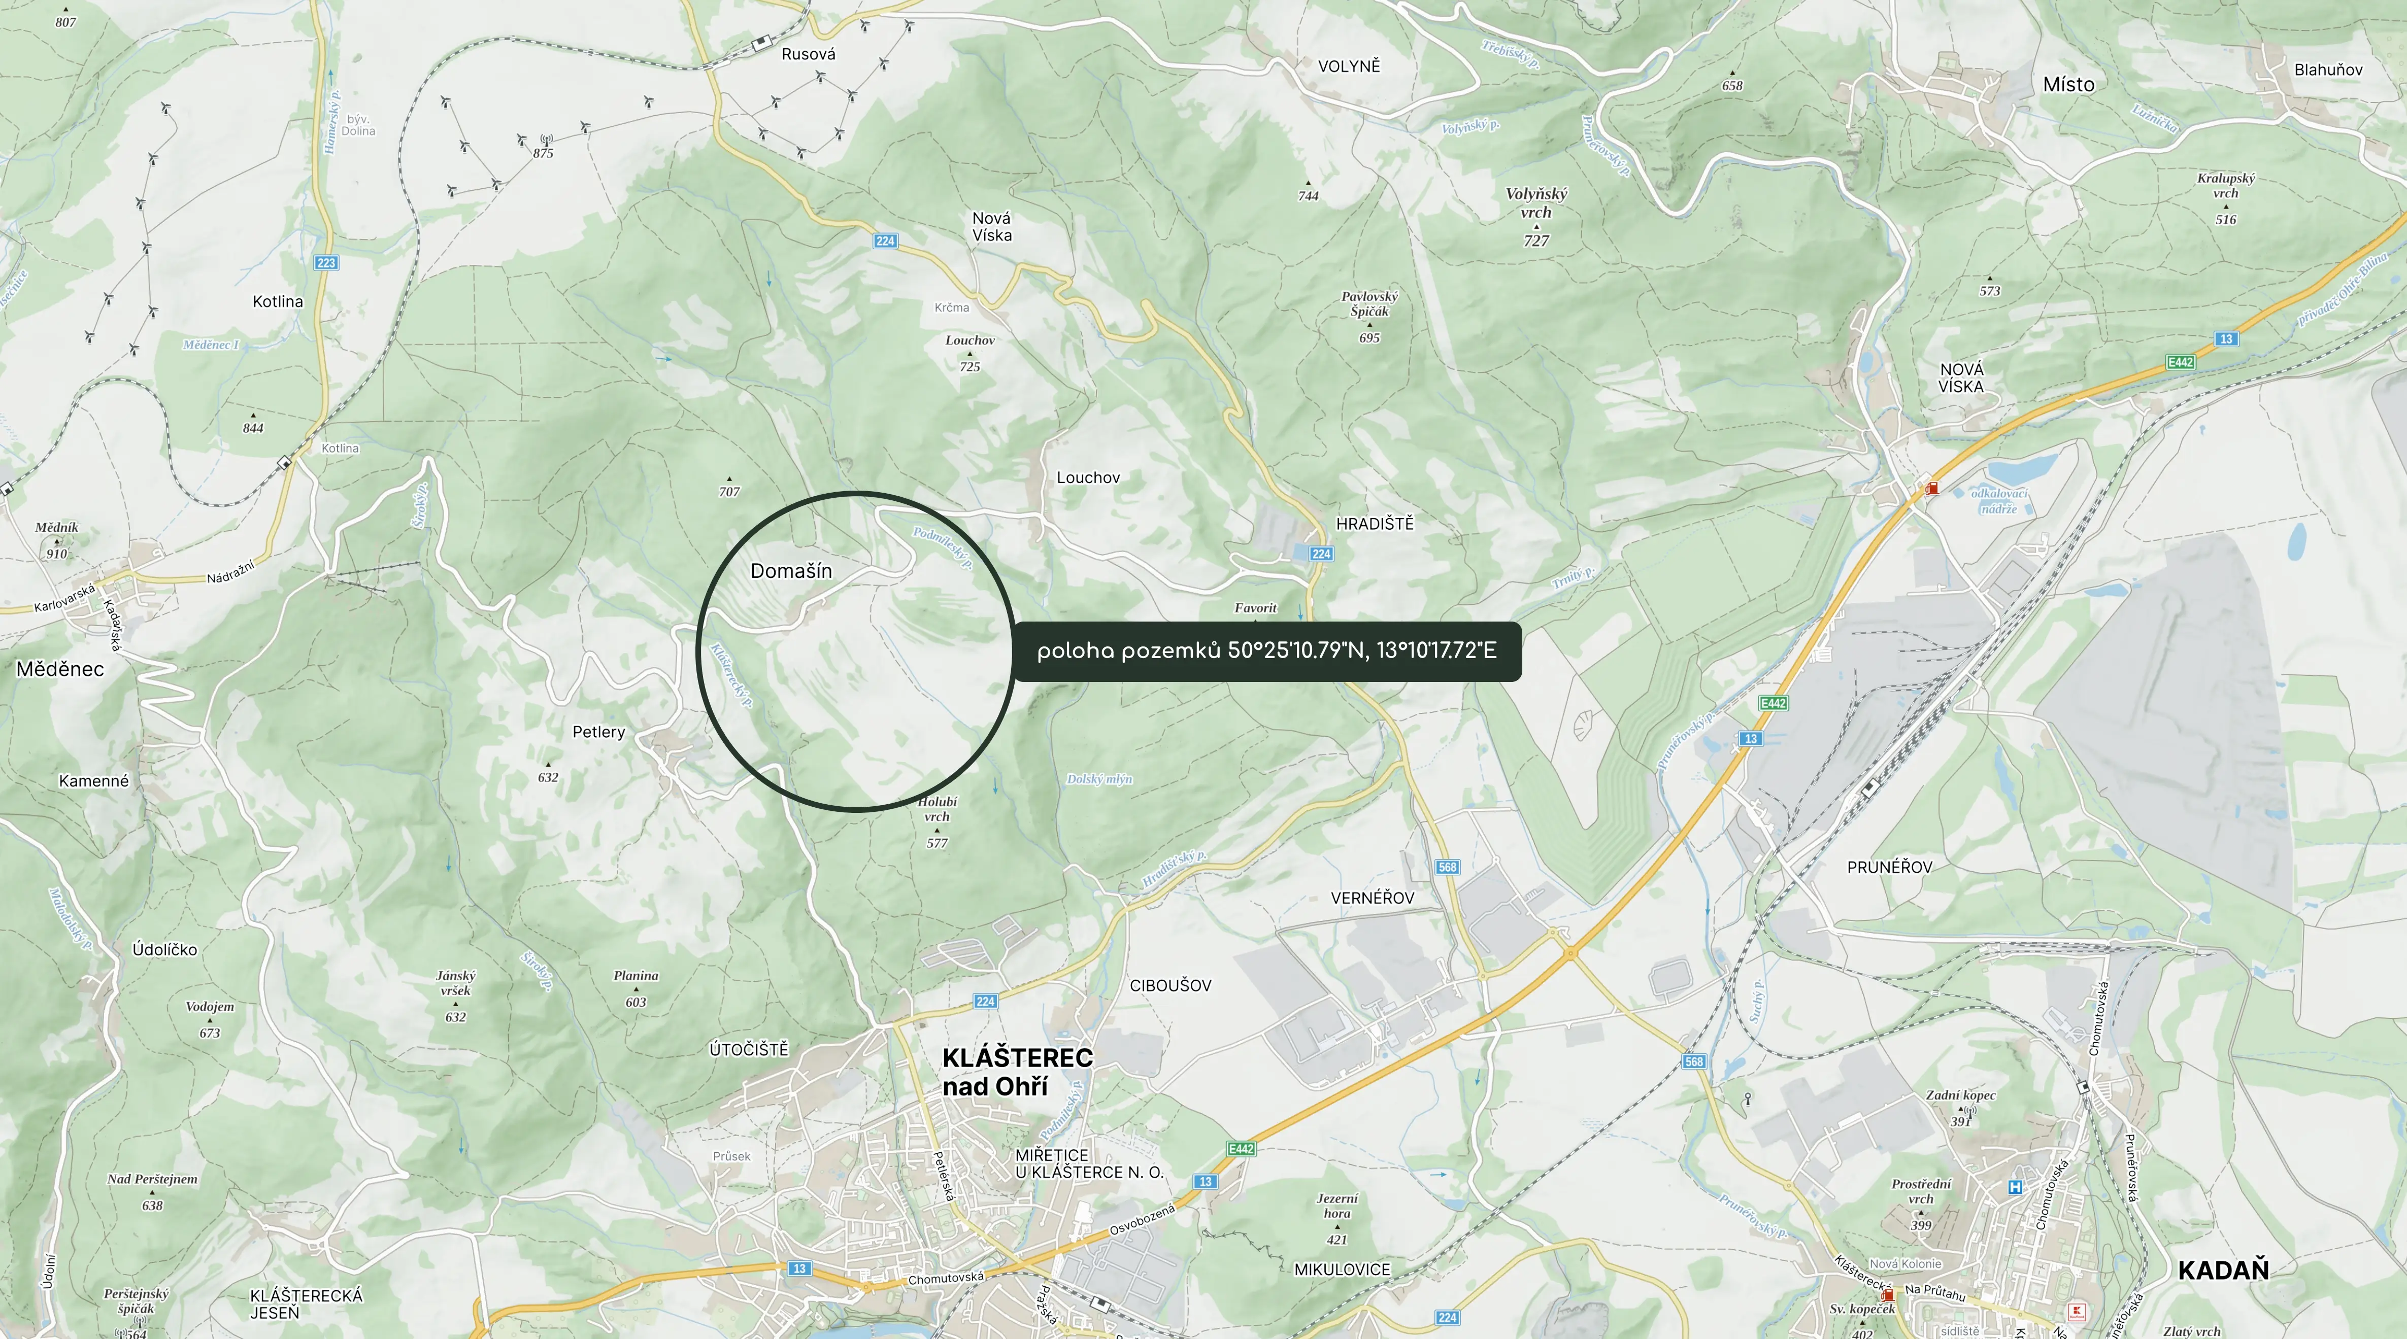Image resolution: width=2407 pixels, height=1339 pixels.
Task: Select the 224 road shield at Hradiště
Action: (1321, 554)
